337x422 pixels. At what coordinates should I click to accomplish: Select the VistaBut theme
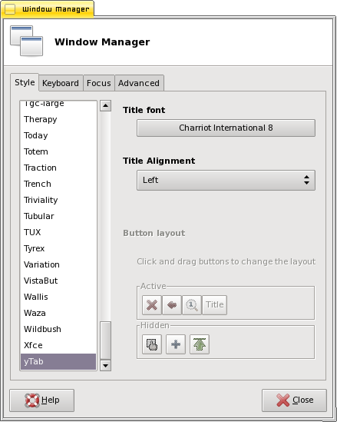coord(58,281)
